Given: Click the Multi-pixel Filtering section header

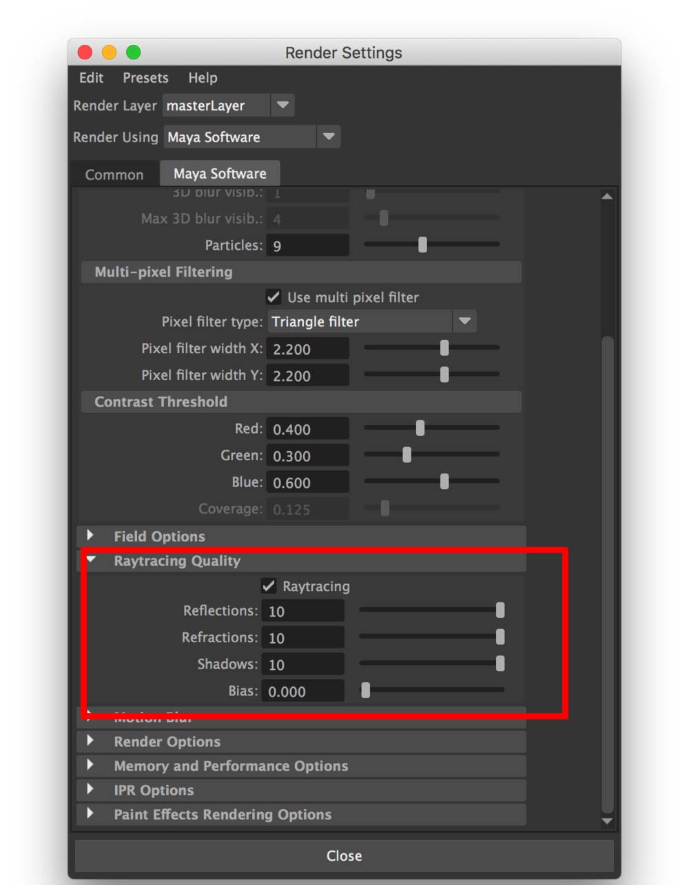Looking at the screenshot, I should [x=301, y=272].
